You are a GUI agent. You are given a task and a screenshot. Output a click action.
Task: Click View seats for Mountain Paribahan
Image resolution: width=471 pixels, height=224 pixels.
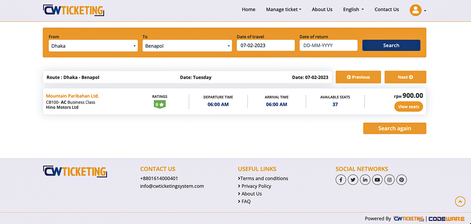pyautogui.click(x=408, y=107)
